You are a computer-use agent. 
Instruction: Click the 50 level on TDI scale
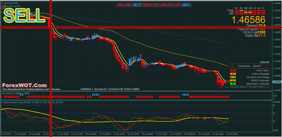(274, 113)
